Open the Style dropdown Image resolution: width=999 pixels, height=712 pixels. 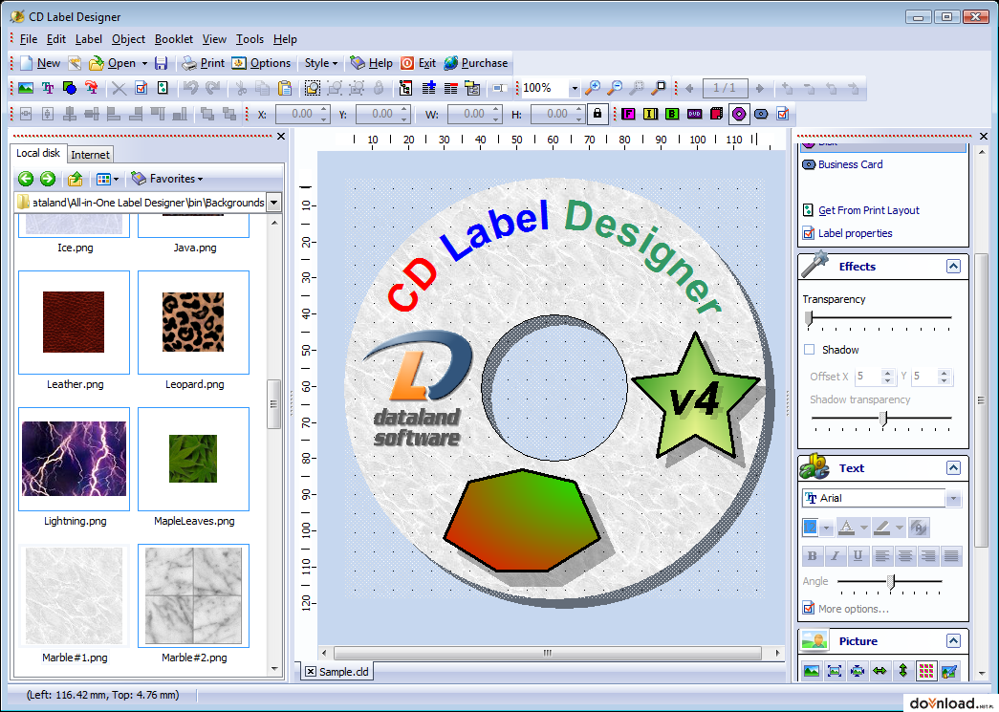pos(321,63)
